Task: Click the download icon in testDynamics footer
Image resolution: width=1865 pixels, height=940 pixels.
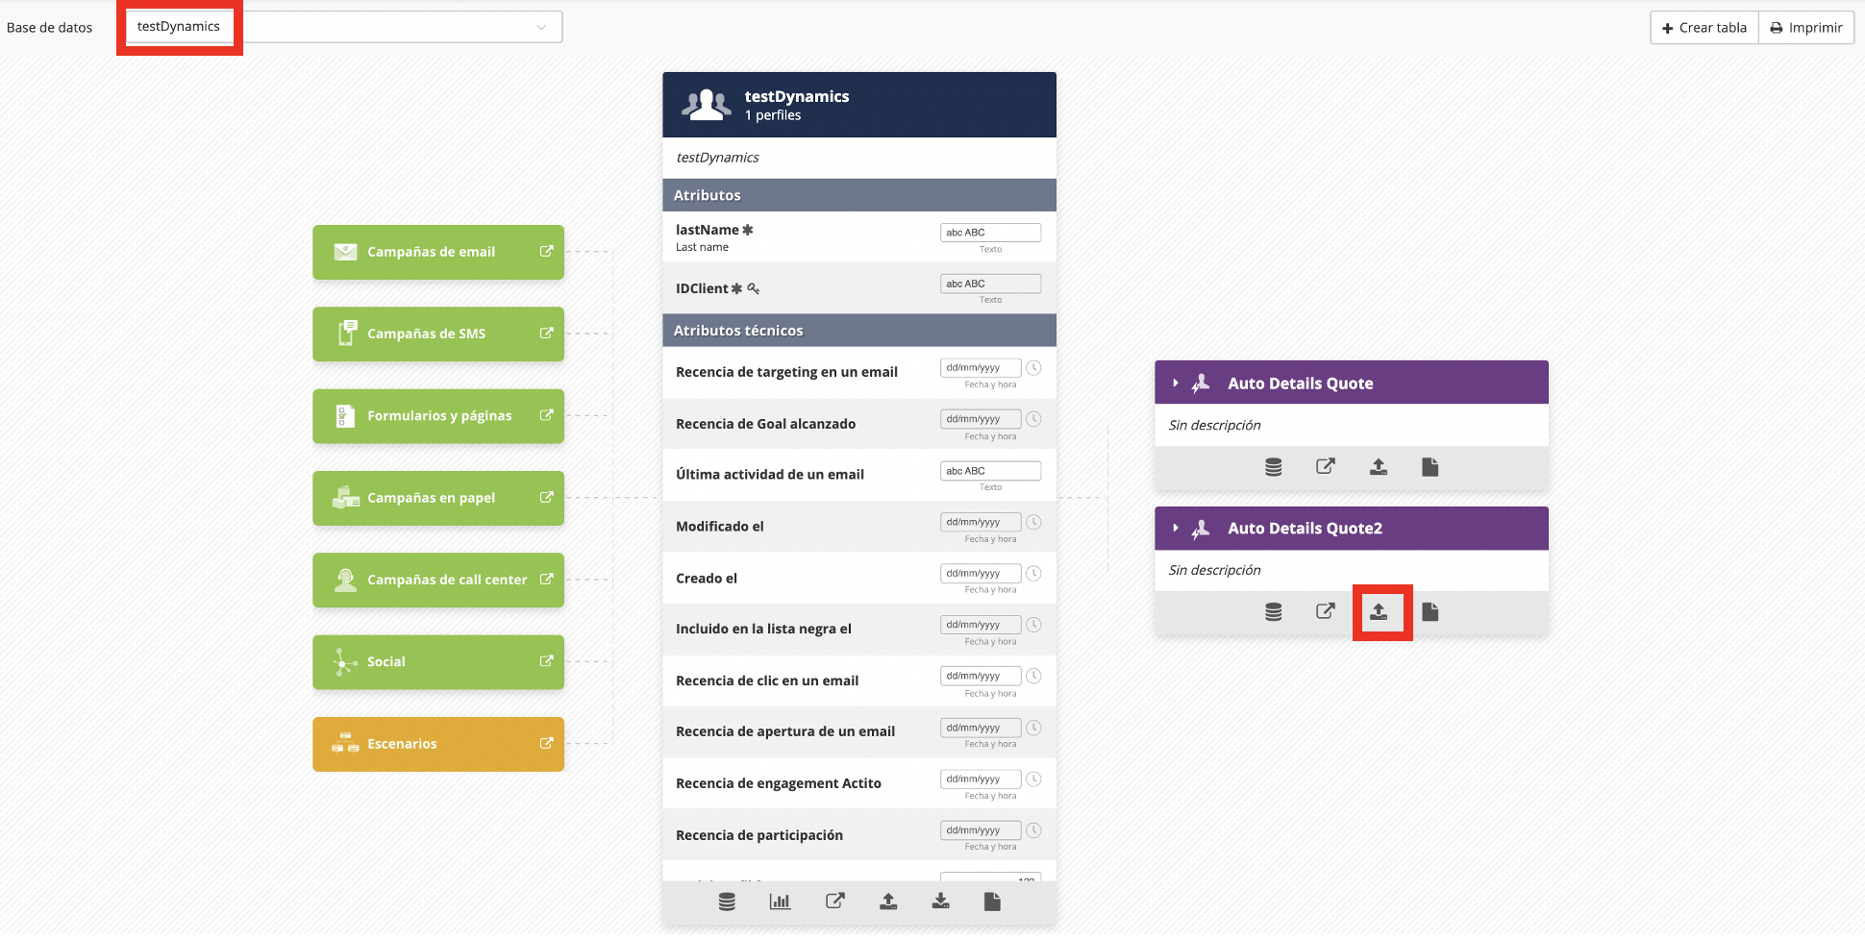Action: pos(940,902)
